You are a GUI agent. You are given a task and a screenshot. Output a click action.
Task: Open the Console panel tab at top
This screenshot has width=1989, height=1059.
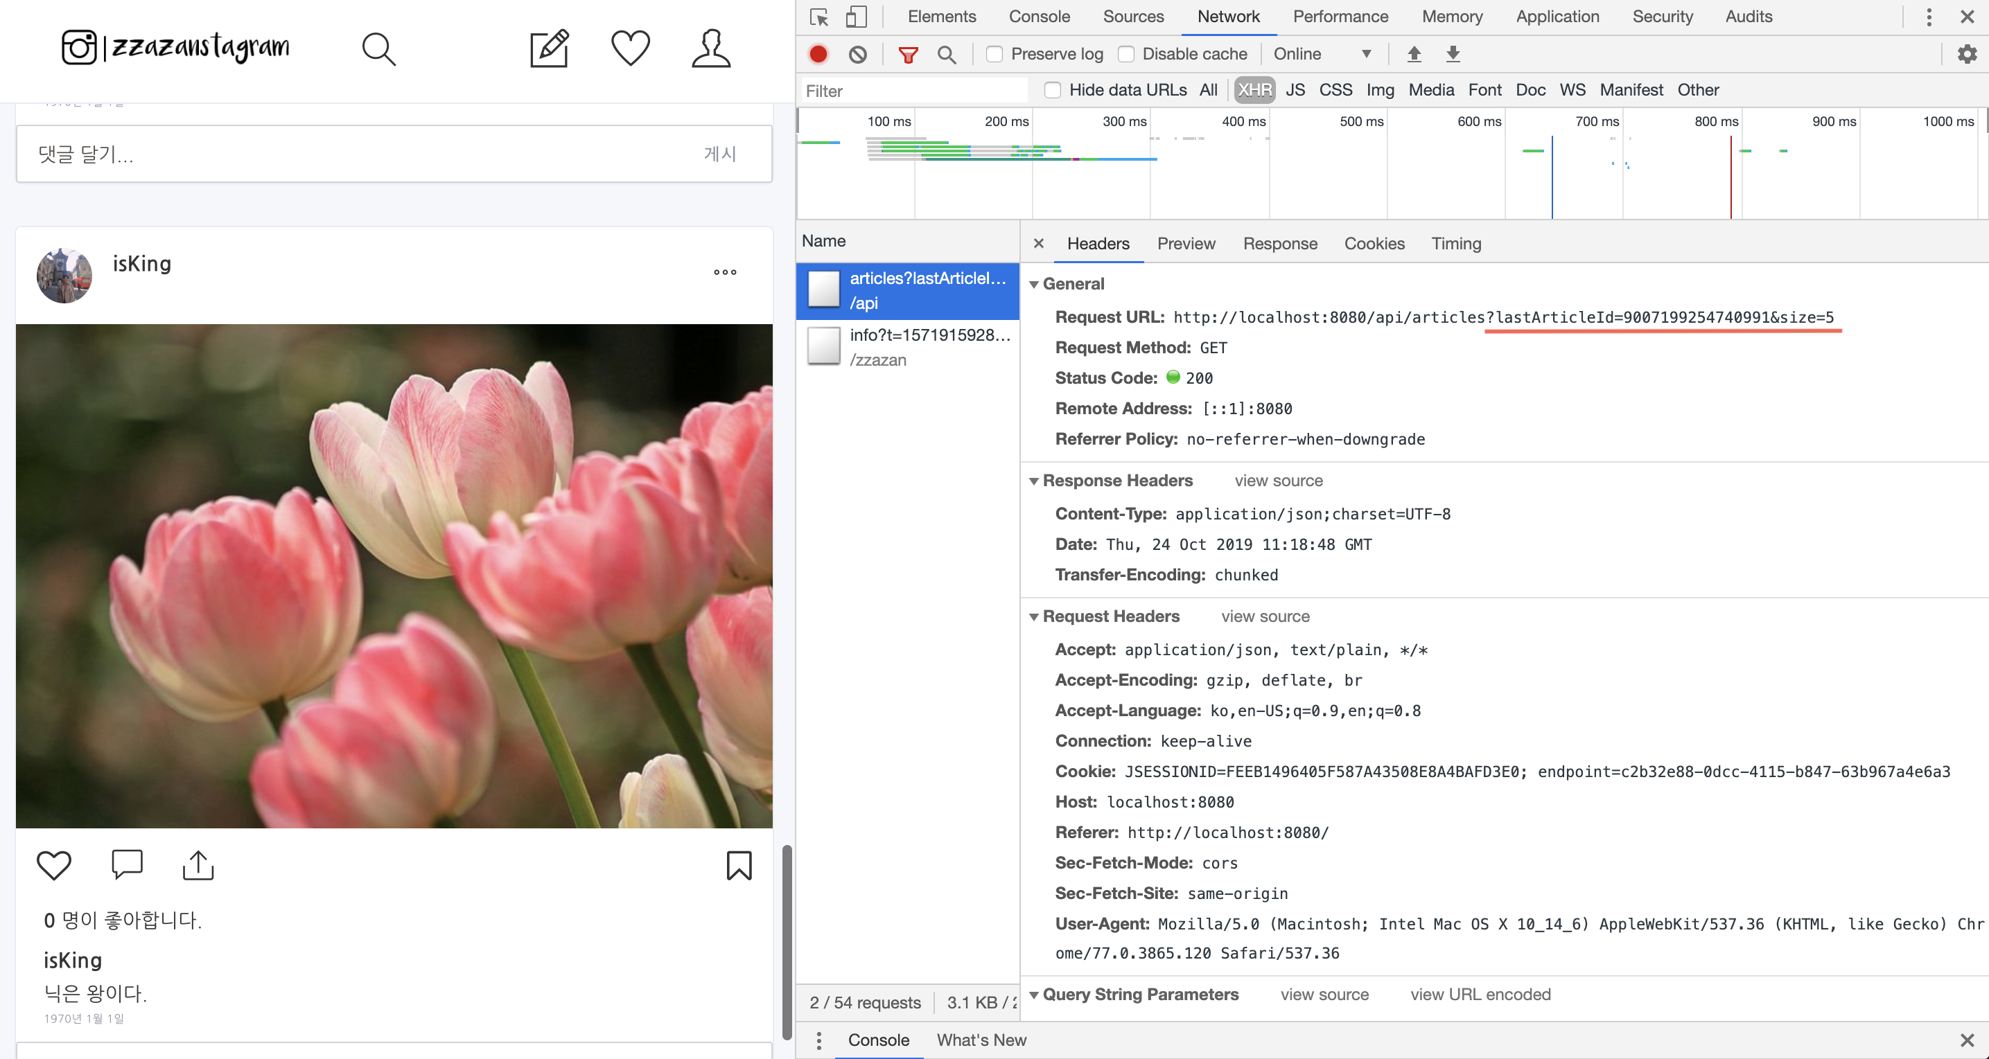[1039, 16]
